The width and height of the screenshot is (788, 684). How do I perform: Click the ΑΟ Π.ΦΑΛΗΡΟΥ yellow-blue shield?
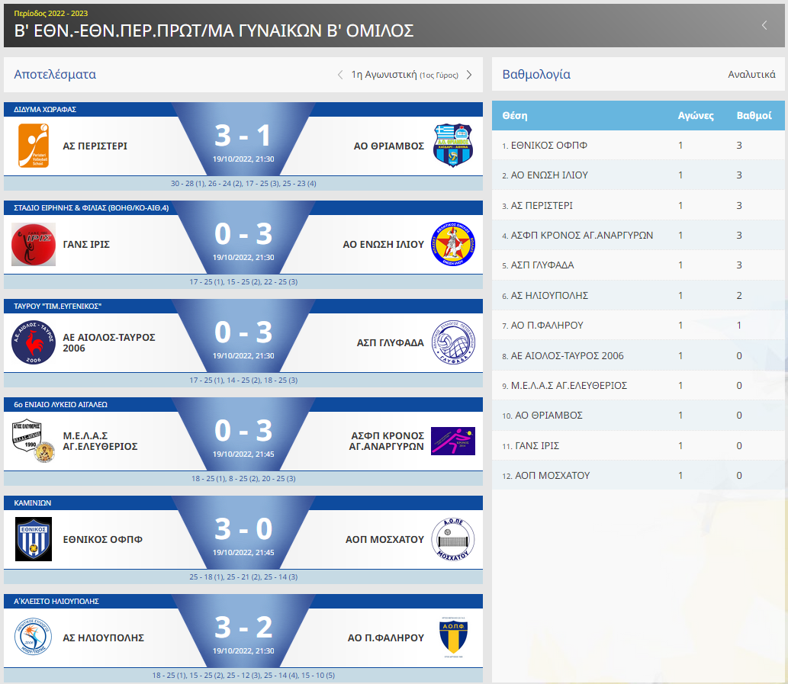[453, 637]
